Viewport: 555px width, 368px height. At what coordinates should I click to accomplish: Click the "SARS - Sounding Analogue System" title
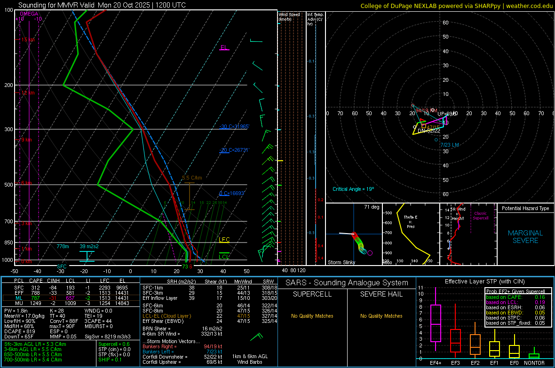click(347, 283)
